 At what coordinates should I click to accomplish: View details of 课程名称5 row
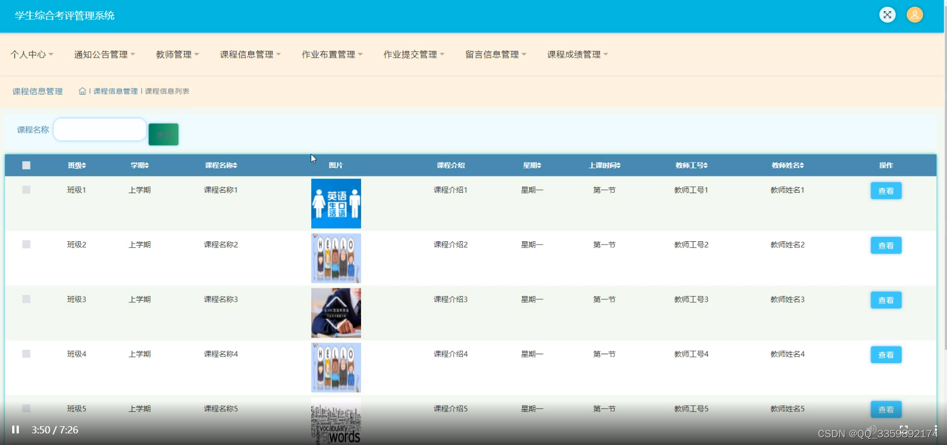click(x=886, y=410)
